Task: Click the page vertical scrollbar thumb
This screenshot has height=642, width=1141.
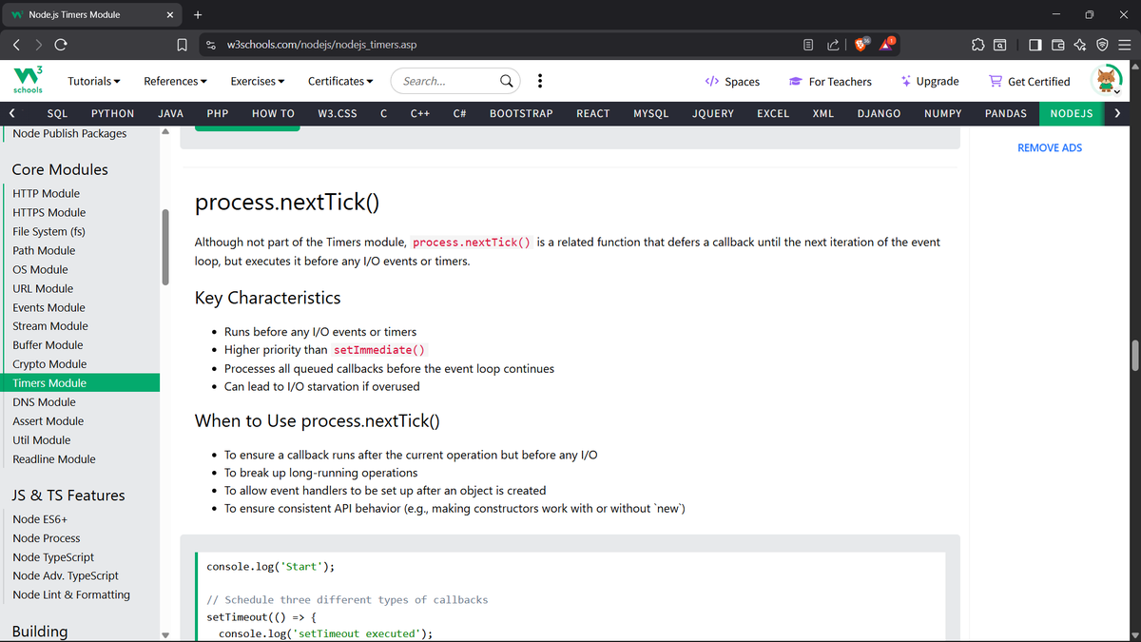Action: pyautogui.click(x=1135, y=354)
